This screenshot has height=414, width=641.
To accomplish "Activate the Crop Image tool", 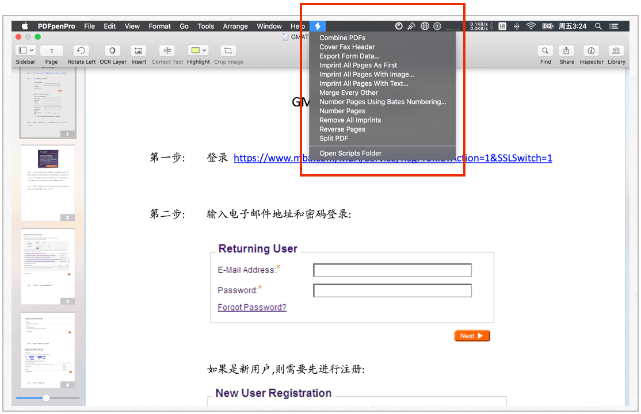I will click(228, 50).
